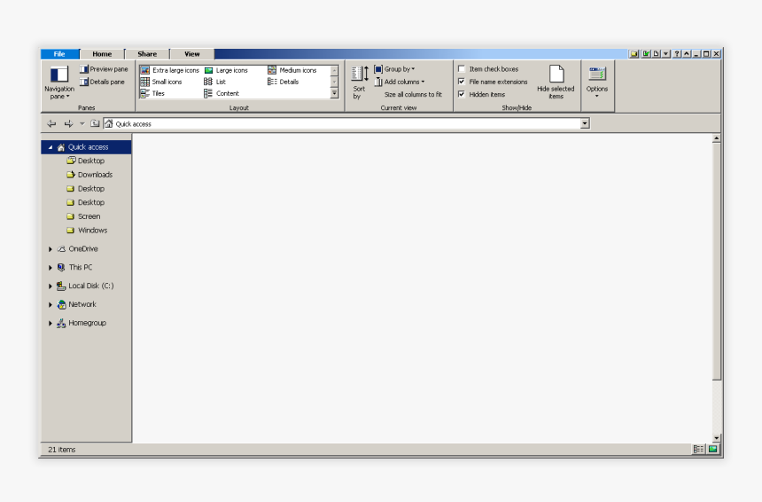762x502 pixels.
Task: Expand the layout gallery more arrow
Action: (x=334, y=93)
